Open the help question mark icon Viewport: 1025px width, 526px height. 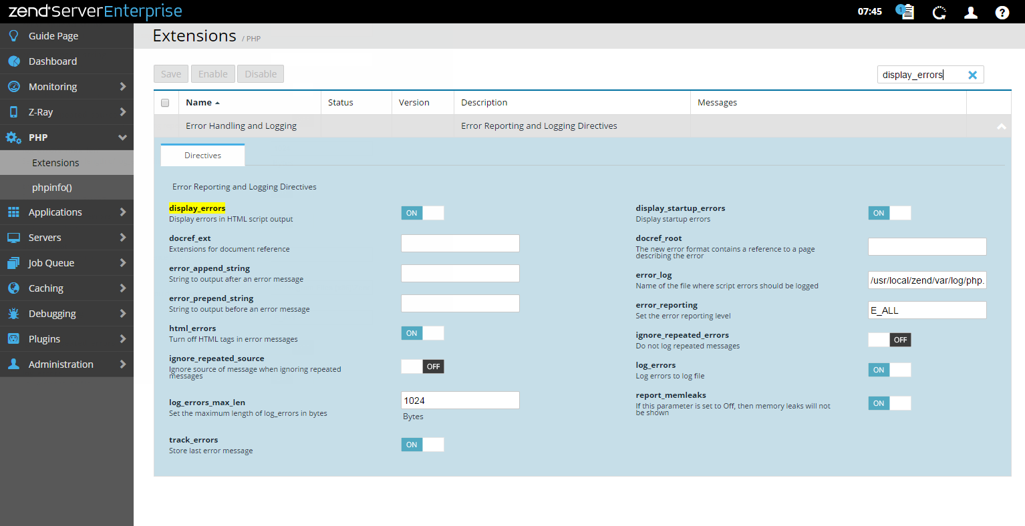click(x=1002, y=12)
